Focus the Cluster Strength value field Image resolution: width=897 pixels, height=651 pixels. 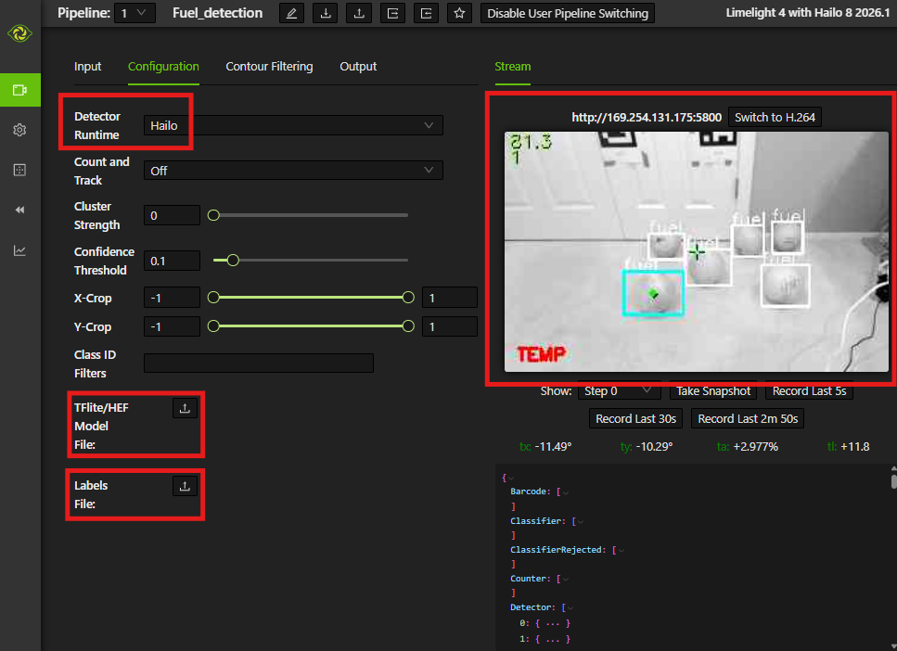pos(172,216)
